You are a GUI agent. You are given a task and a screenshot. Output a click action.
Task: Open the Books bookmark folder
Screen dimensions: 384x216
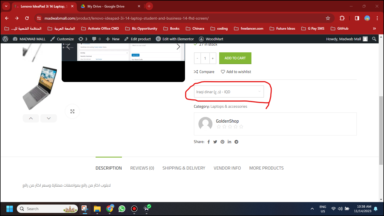point(171,29)
